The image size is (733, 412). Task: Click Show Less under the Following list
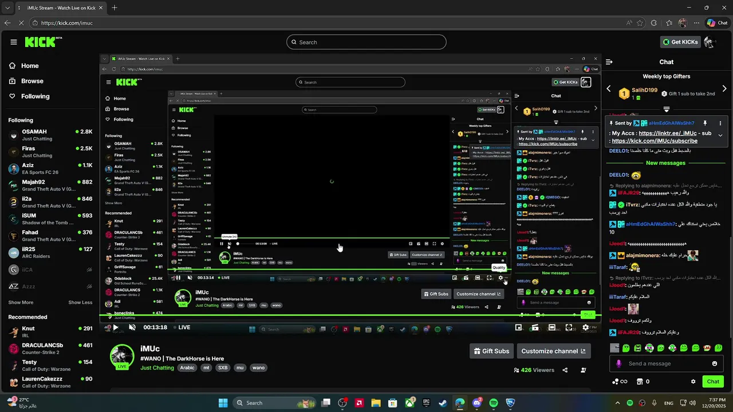pos(80,302)
